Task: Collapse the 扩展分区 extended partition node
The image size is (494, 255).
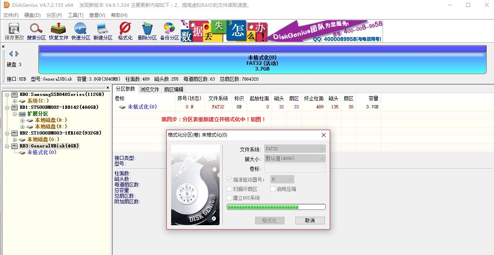Action: point(15,114)
